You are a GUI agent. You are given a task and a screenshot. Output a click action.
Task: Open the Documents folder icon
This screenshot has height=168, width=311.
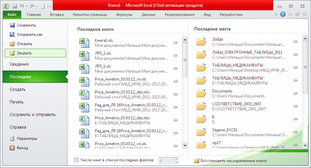click(x=201, y=93)
